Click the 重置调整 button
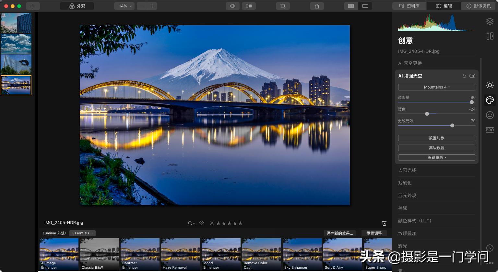498x272 pixels. pos(374,233)
